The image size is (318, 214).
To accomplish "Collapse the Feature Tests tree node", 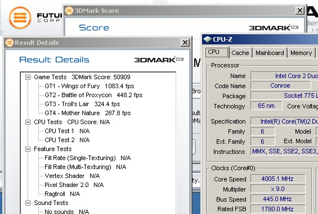I will tap(28, 149).
